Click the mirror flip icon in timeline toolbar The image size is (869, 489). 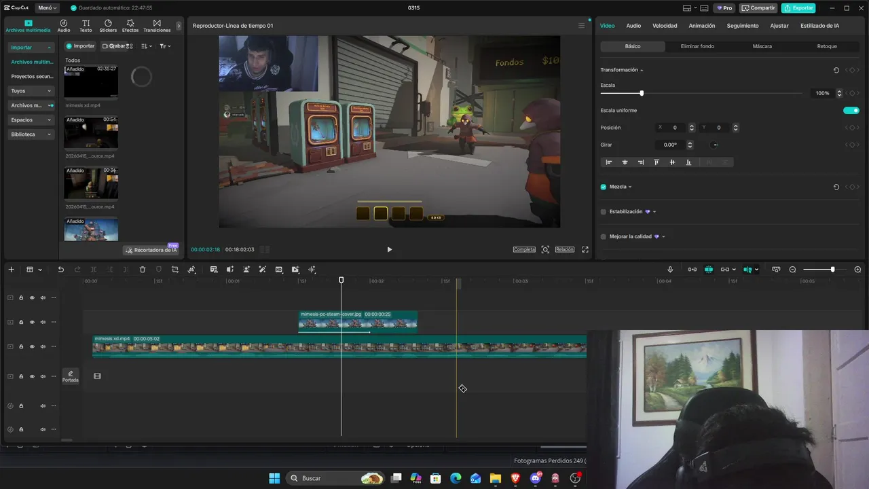tap(230, 270)
